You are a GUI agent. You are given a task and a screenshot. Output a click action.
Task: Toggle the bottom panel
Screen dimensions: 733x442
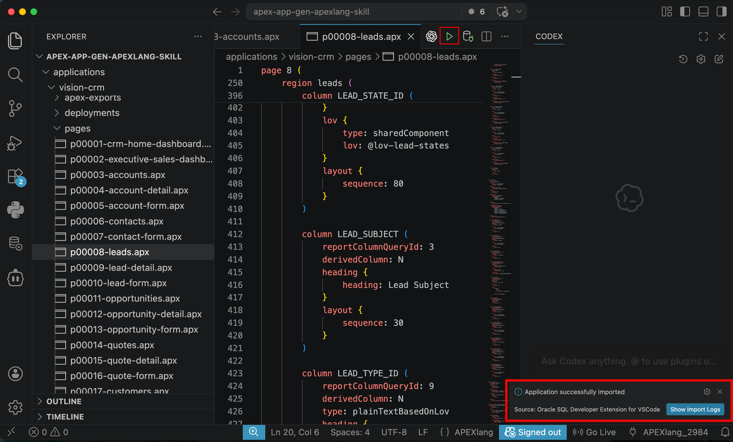704,11
